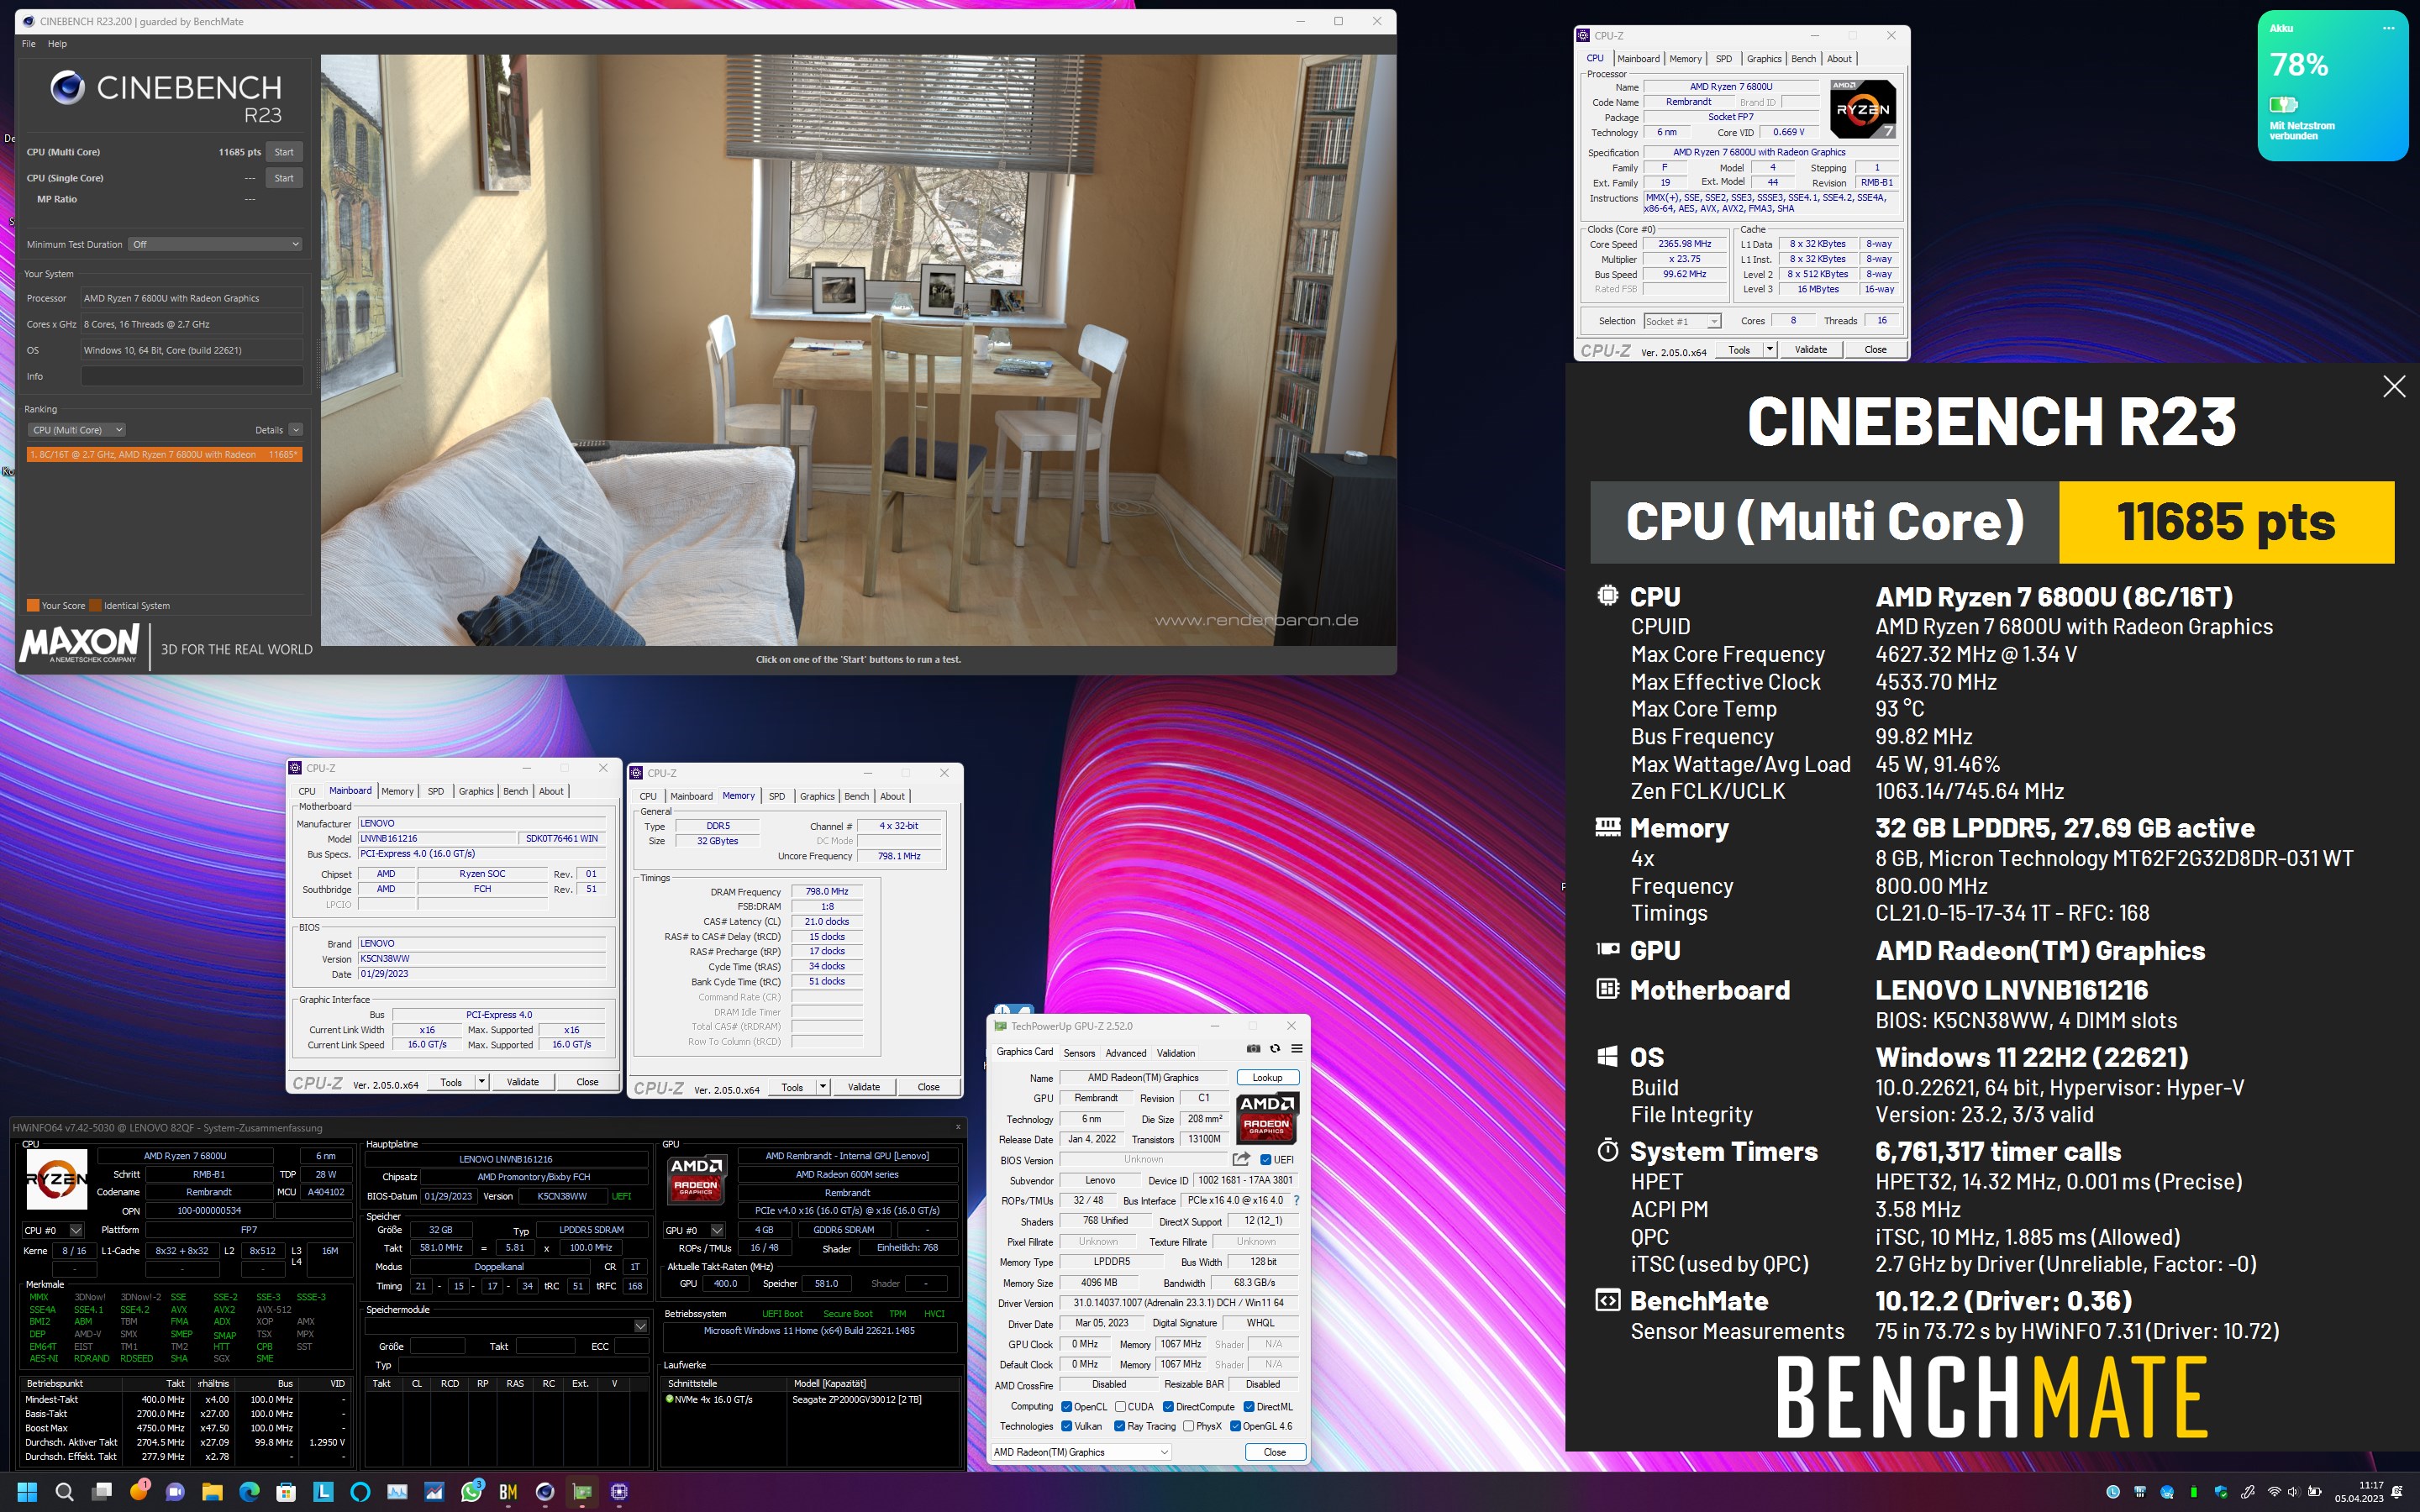This screenshot has width=2420, height=1512.
Task: Open Minimum Test Duration dropdown in Cinebench
Action: 216,244
